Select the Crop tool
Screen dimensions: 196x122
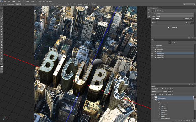tap(2, 21)
